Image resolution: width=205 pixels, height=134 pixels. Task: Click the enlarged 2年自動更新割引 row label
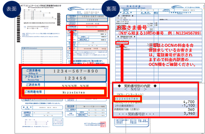click(x=125, y=106)
